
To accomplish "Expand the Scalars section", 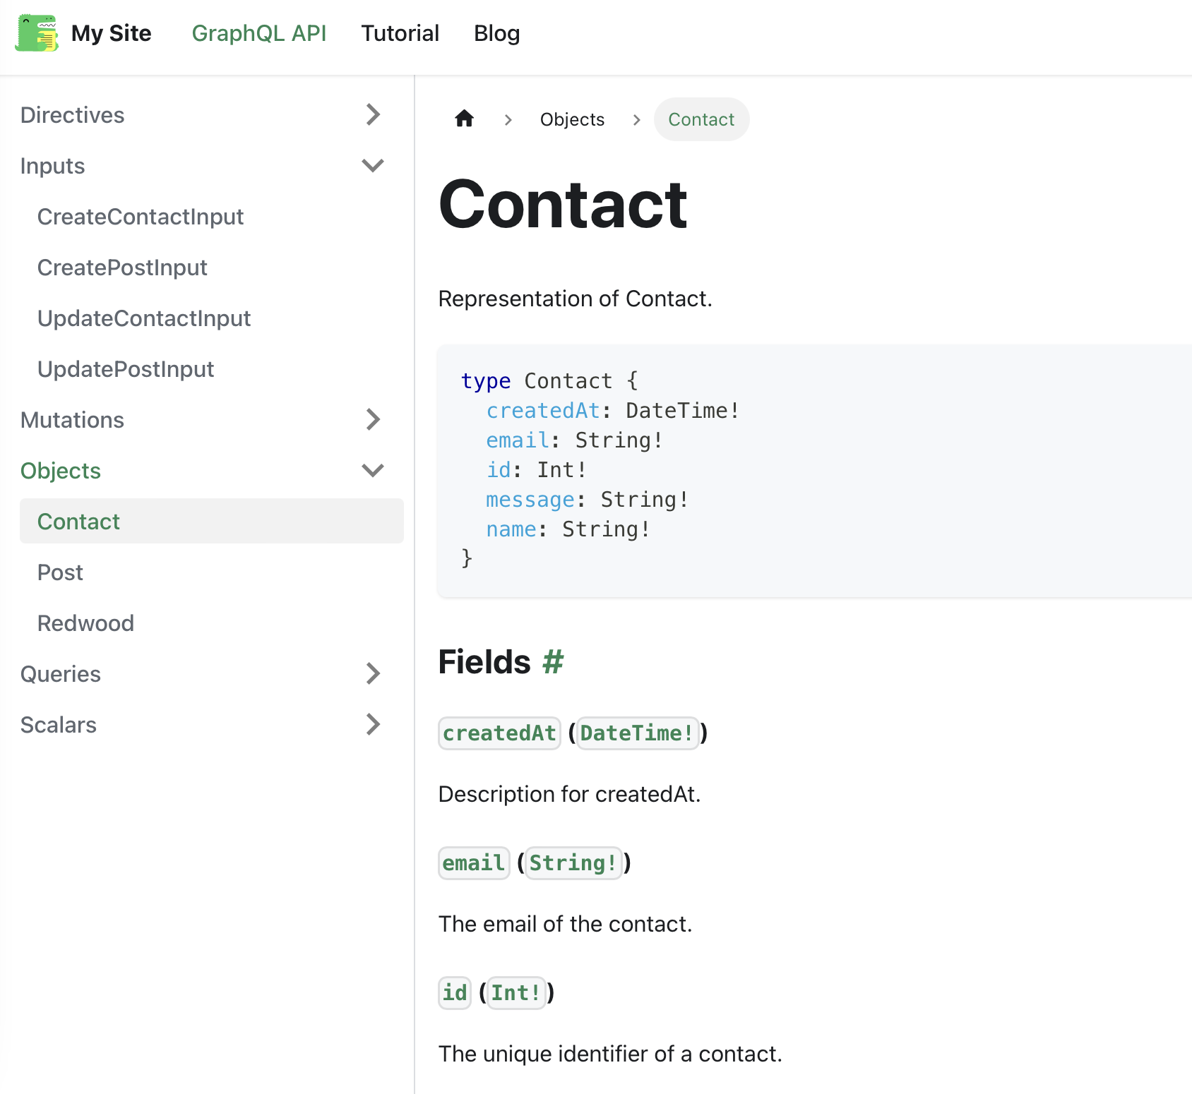I will (372, 724).
